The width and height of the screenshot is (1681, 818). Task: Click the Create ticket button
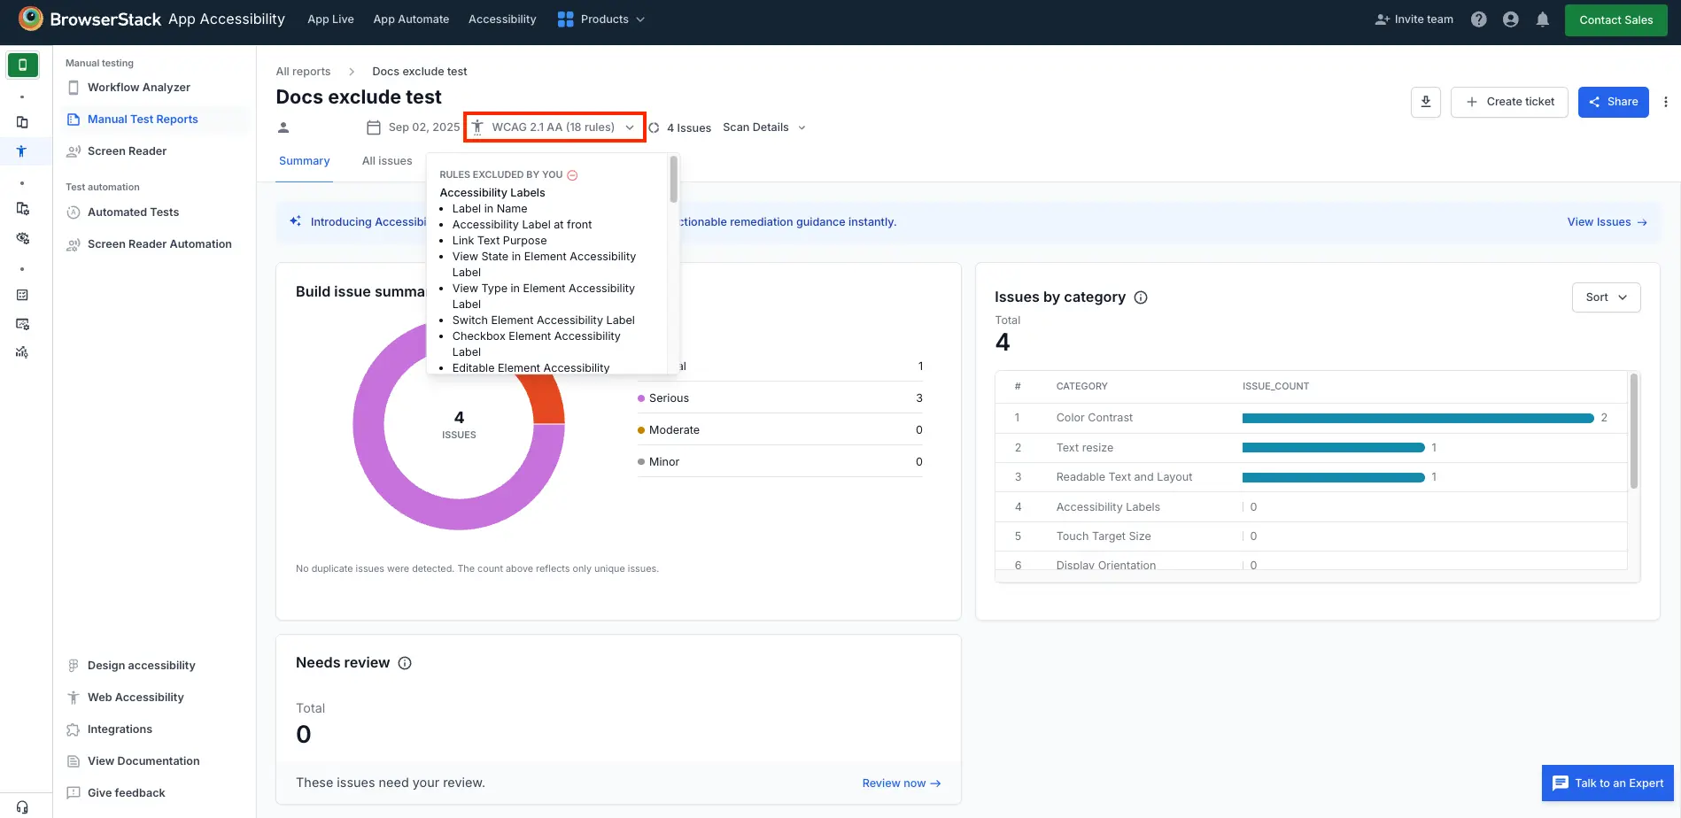coord(1509,102)
